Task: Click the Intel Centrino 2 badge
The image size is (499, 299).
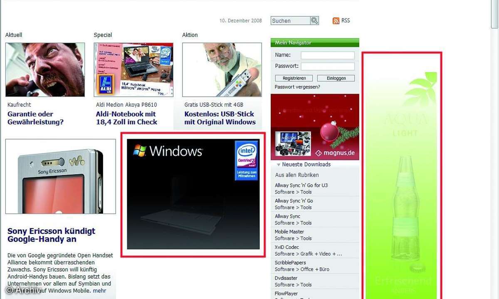Action: [x=247, y=160]
